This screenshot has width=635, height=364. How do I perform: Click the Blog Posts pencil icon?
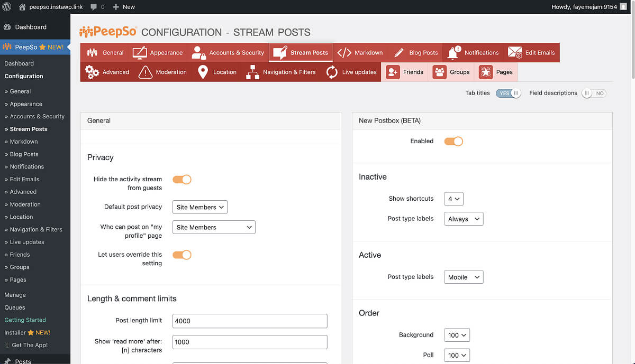[399, 53]
